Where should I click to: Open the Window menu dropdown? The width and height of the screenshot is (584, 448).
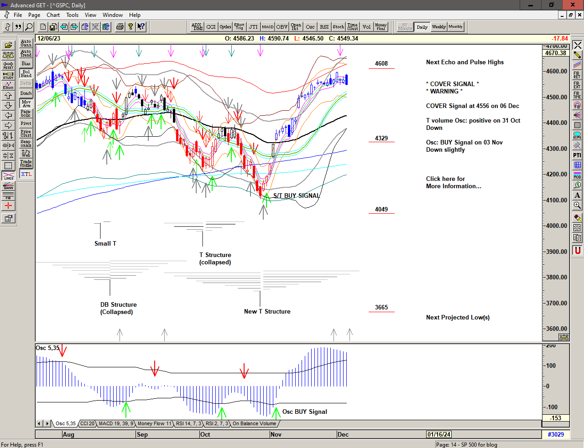(112, 15)
